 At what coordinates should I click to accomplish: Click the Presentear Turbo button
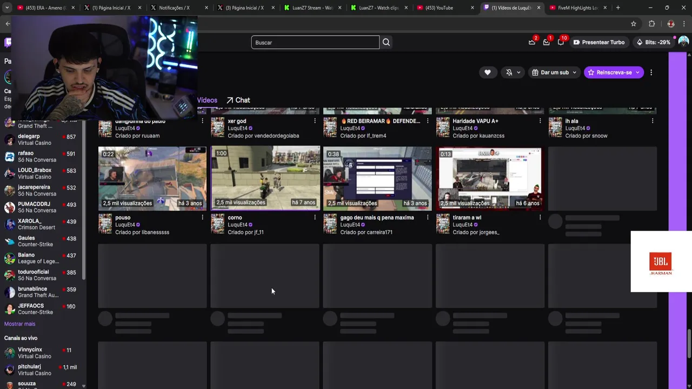[x=599, y=42]
